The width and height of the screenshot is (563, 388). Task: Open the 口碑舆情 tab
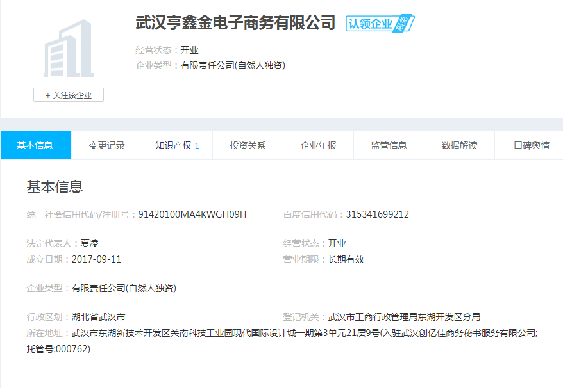[x=531, y=145]
